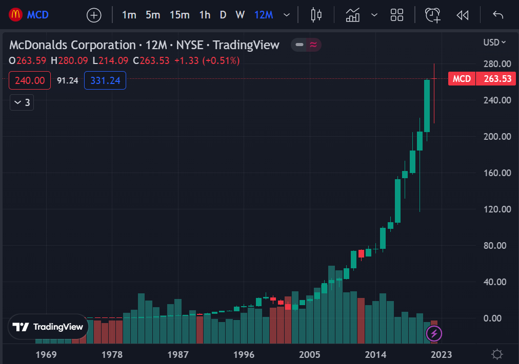Click the 1987 time axis label
This screenshot has width=519, height=364.
coord(178,355)
